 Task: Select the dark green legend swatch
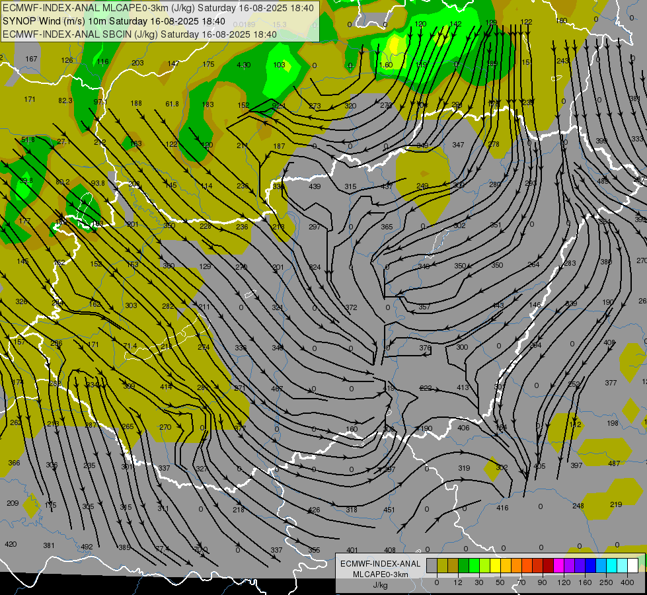(x=464, y=566)
